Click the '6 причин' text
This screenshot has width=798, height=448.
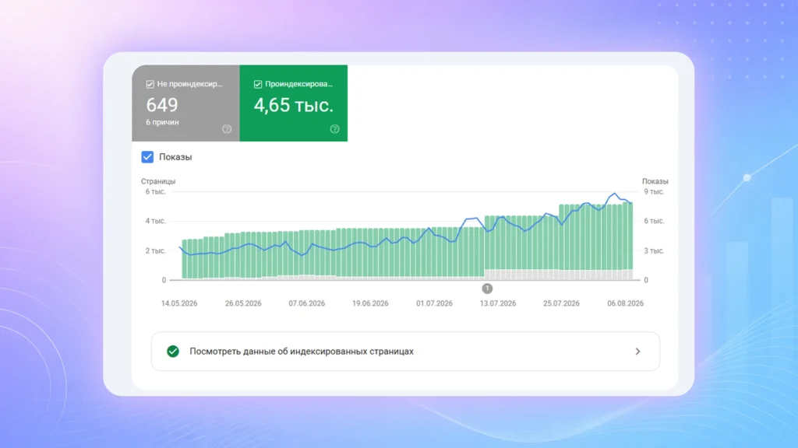162,122
